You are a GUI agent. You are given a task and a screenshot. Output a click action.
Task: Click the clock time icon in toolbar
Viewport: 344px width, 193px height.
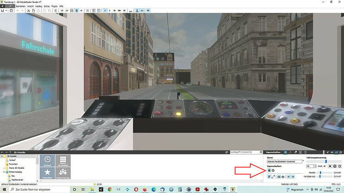[x=88, y=11]
